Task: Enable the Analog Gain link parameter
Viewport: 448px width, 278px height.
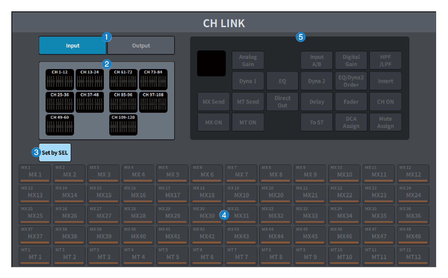Action: pos(248,61)
